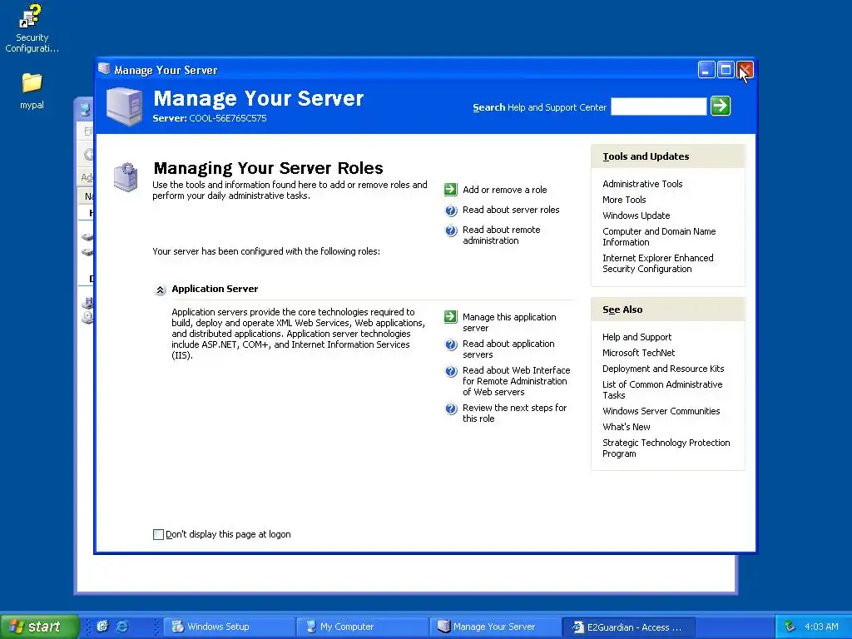Click the Manage Your Server title bar icon
Image resolution: width=852 pixels, height=639 pixels.
[x=104, y=69]
